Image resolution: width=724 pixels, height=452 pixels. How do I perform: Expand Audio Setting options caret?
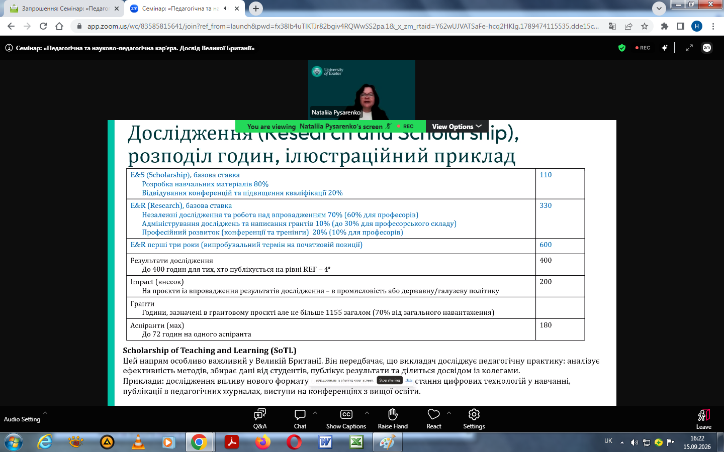pos(45,413)
